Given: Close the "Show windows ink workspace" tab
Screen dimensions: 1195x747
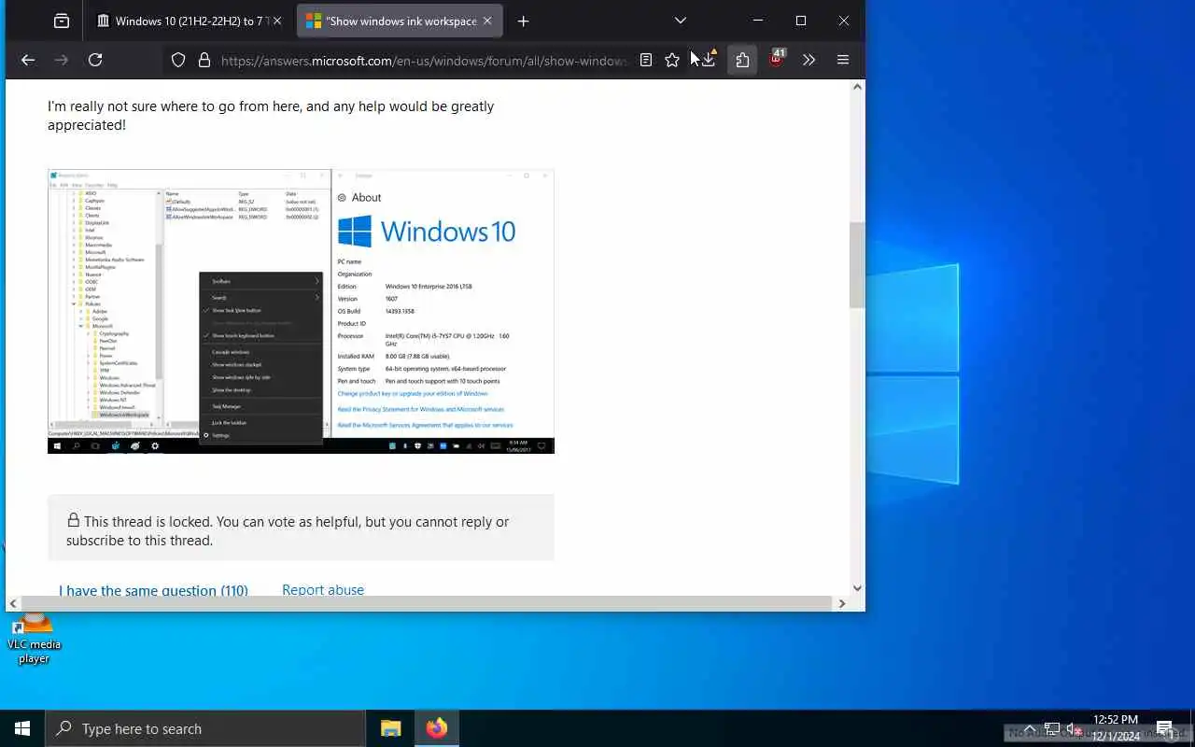Looking at the screenshot, I should coord(486,21).
